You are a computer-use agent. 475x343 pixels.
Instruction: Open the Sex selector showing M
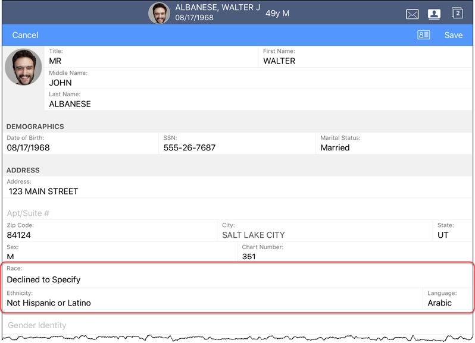[120, 252]
